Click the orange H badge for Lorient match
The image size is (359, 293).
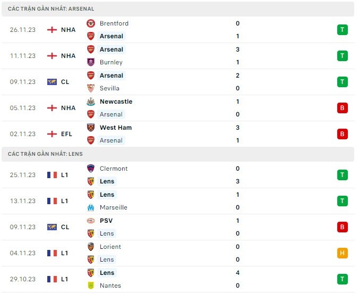[343, 253]
